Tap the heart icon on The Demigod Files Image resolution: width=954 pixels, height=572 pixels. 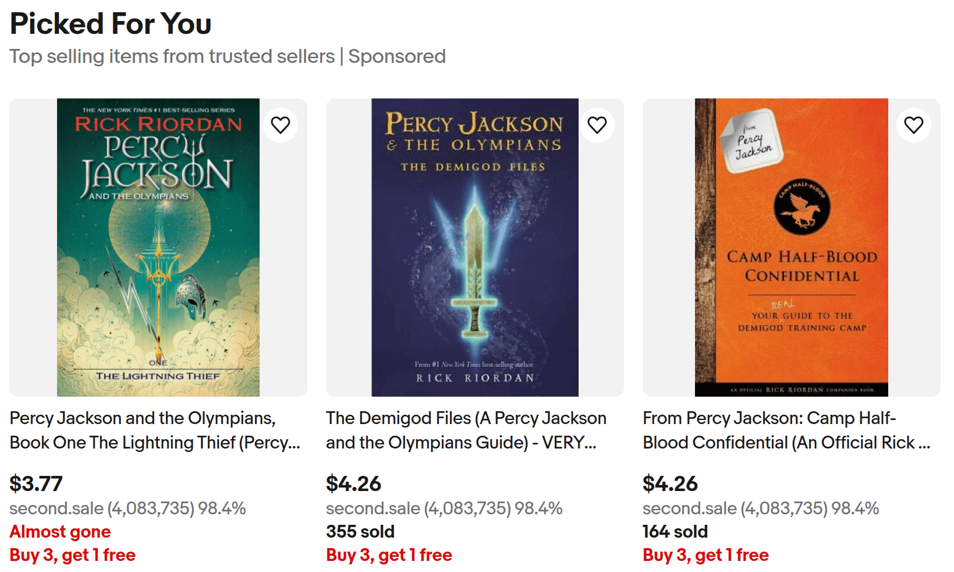click(597, 125)
